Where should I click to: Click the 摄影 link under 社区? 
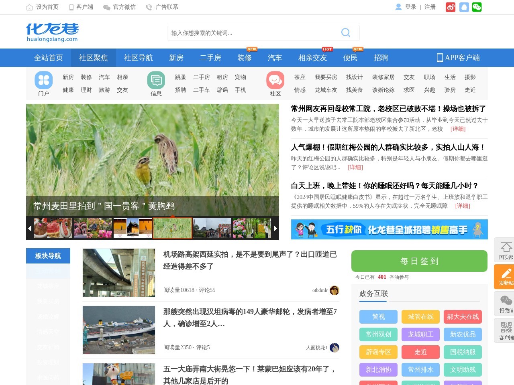pyautogui.click(x=470, y=77)
